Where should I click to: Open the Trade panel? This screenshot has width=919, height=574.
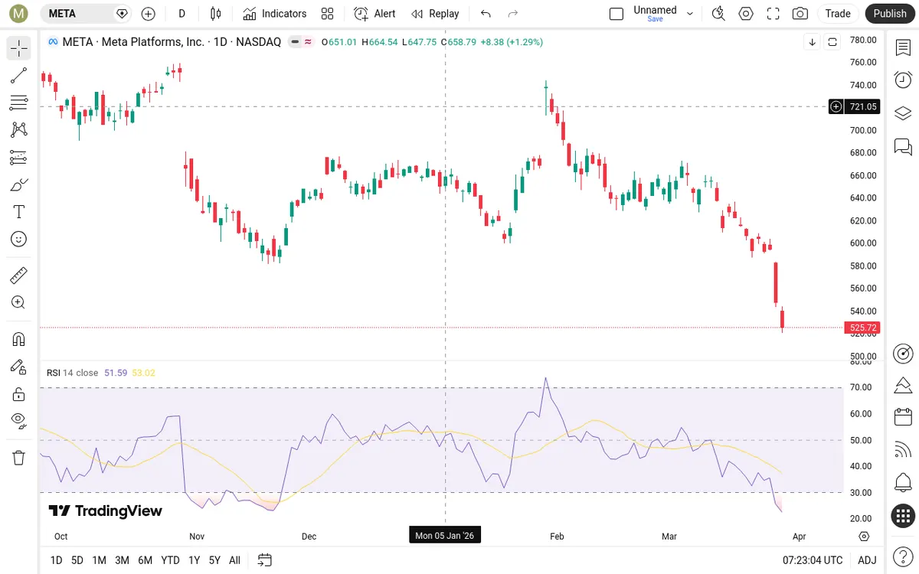tap(838, 13)
